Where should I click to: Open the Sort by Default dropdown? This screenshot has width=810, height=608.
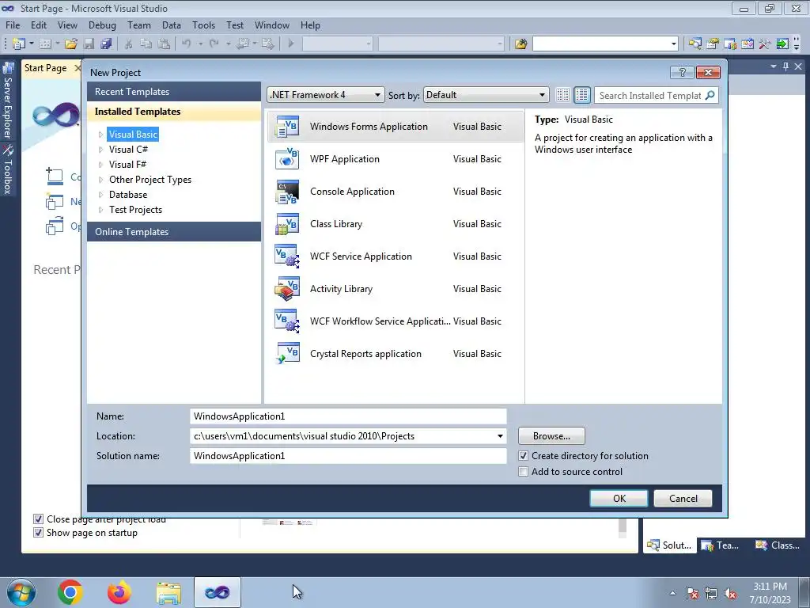point(486,95)
